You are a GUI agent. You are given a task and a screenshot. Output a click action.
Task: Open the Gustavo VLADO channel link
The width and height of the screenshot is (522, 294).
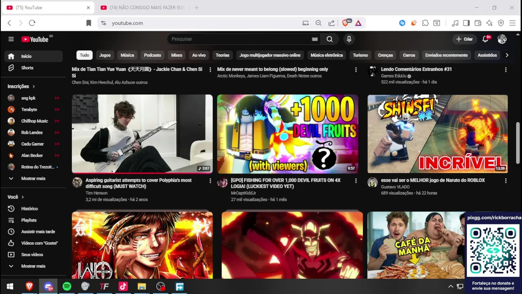tap(396, 187)
